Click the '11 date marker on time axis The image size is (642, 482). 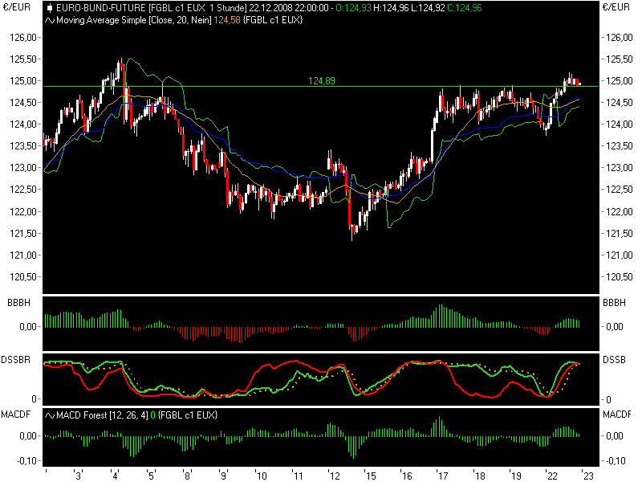click(297, 476)
